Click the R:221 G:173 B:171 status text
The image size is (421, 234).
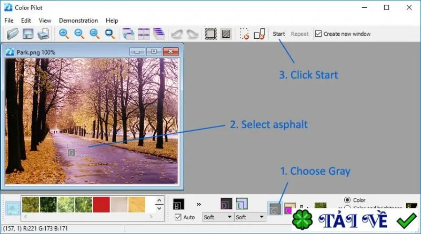click(x=45, y=228)
